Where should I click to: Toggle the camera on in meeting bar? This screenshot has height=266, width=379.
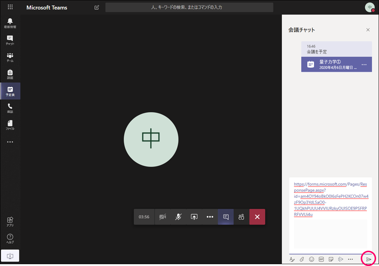pyautogui.click(x=163, y=217)
